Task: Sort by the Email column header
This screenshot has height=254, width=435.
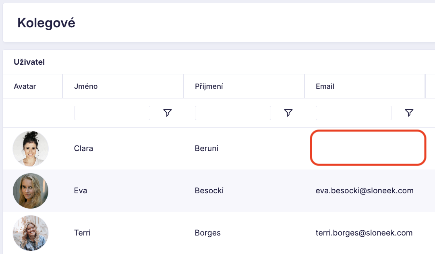Action: click(325, 86)
